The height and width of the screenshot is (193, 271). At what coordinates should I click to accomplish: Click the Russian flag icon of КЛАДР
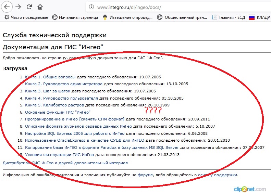252,17
